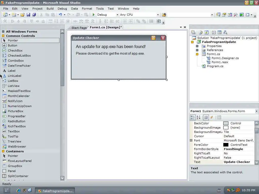Click the Internet Explorer quick launch icon

tap(18, 190)
